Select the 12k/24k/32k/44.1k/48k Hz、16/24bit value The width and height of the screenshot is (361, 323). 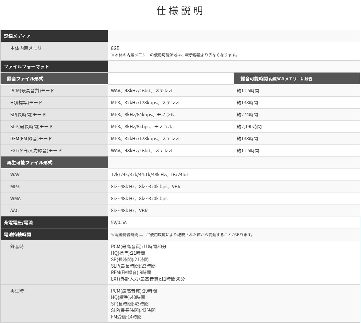tap(149, 175)
